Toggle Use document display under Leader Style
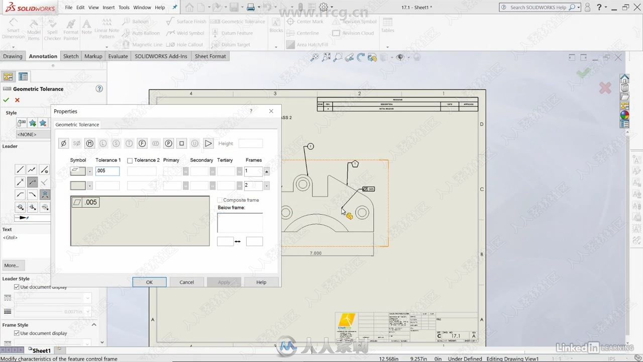The width and height of the screenshot is (643, 362). [x=17, y=287]
